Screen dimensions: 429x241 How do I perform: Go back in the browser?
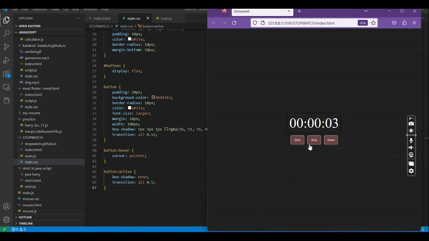(x=214, y=23)
